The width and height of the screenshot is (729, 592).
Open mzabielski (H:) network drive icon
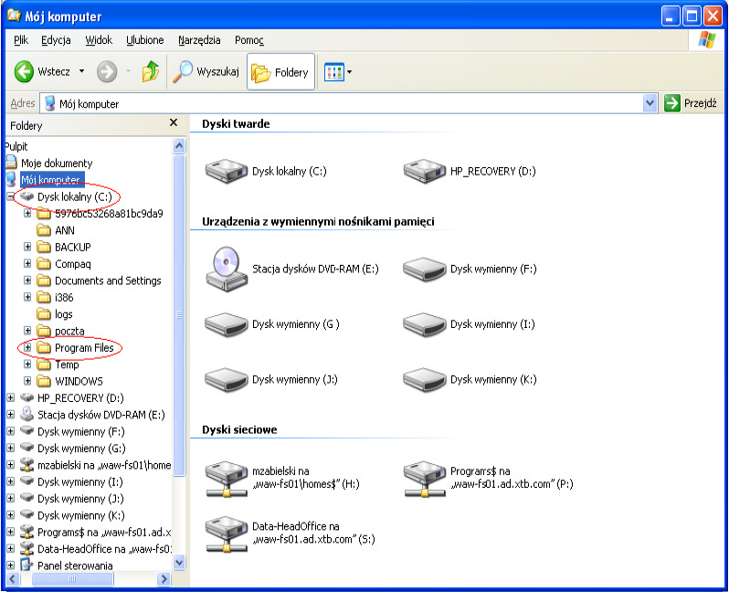(x=225, y=477)
